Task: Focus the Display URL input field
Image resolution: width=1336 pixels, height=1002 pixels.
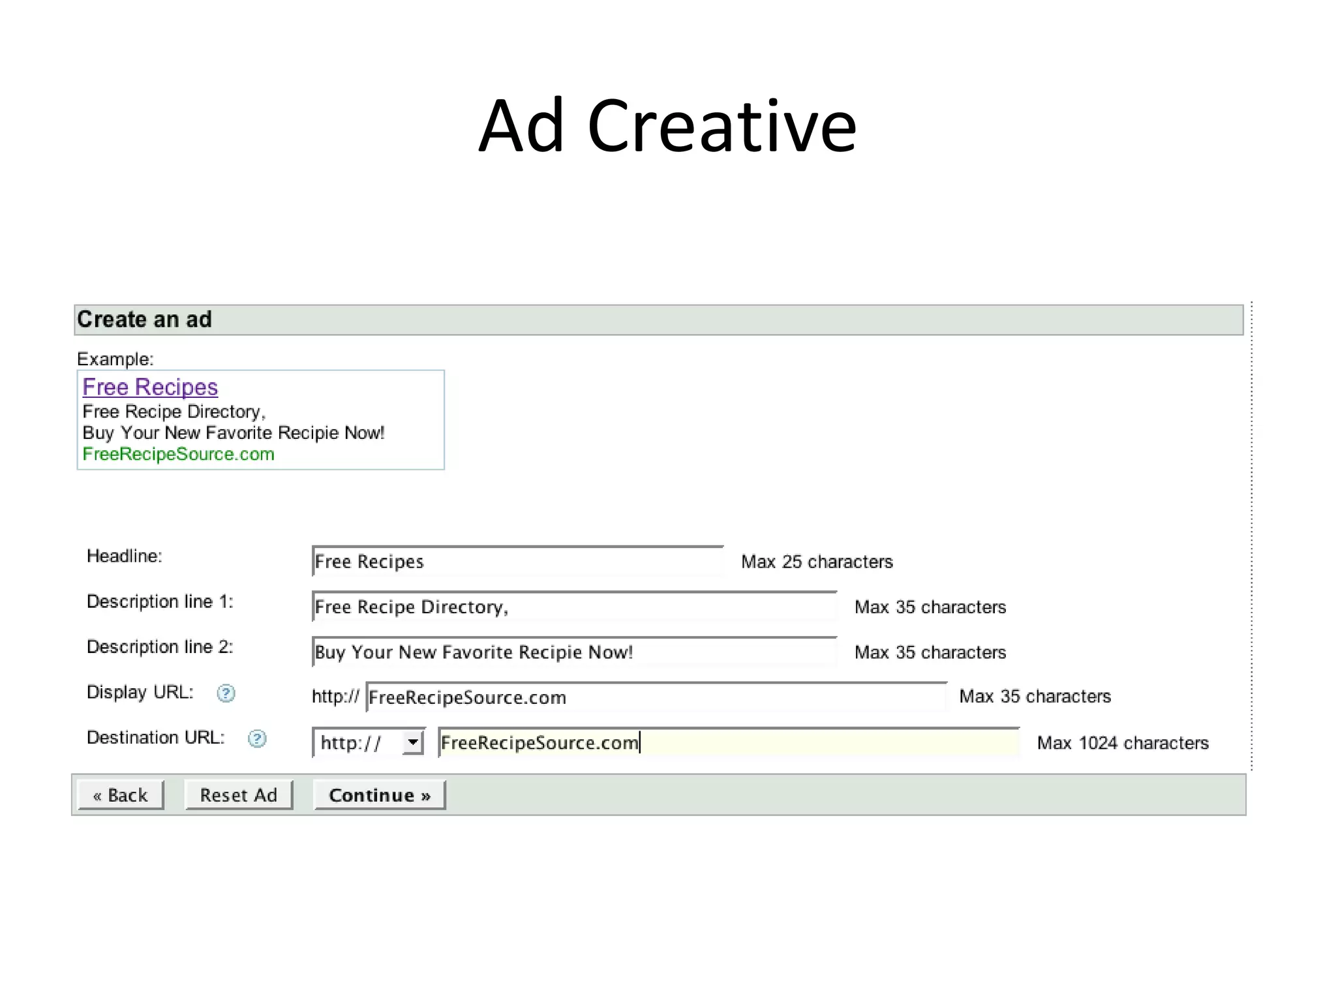Action: (656, 697)
